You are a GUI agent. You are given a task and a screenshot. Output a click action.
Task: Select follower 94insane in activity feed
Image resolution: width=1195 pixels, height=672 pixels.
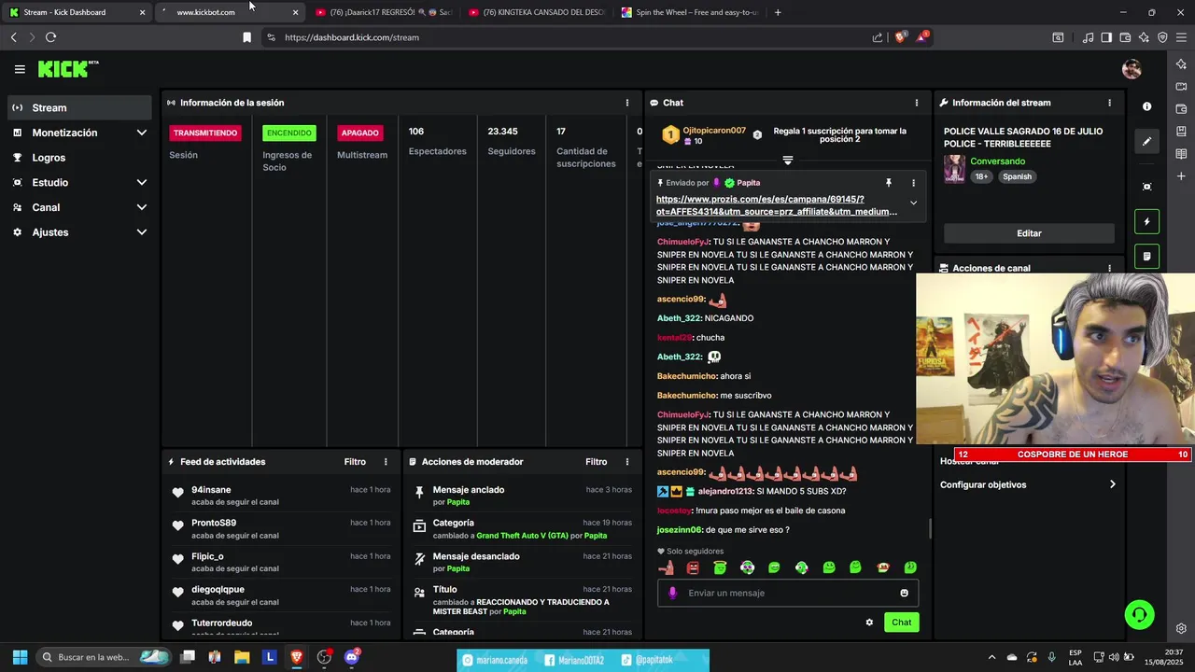click(211, 490)
